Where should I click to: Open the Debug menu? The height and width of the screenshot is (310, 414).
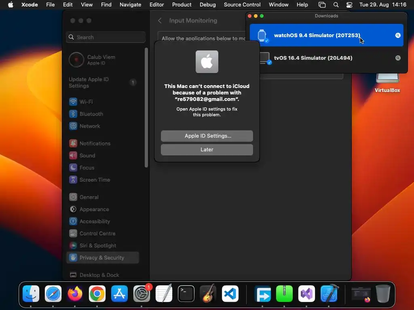[207, 5]
